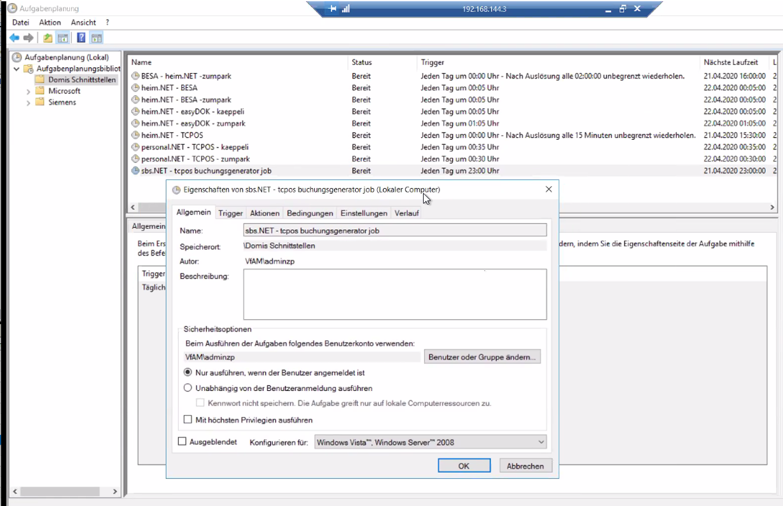Open the 'Konfigurieren für' dropdown
The height and width of the screenshot is (506, 783).
[431, 442]
